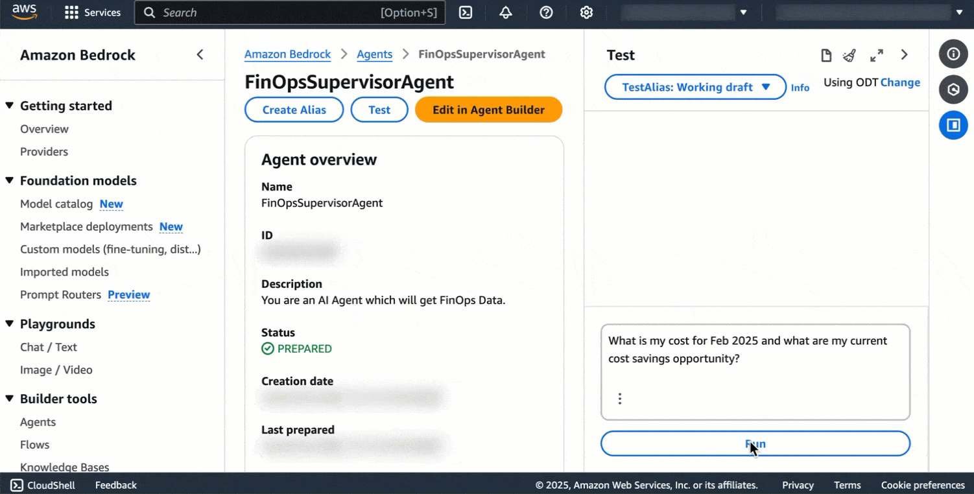Screen dimensions: 974x494
Task: Open the notifications bell
Action: [506, 13]
